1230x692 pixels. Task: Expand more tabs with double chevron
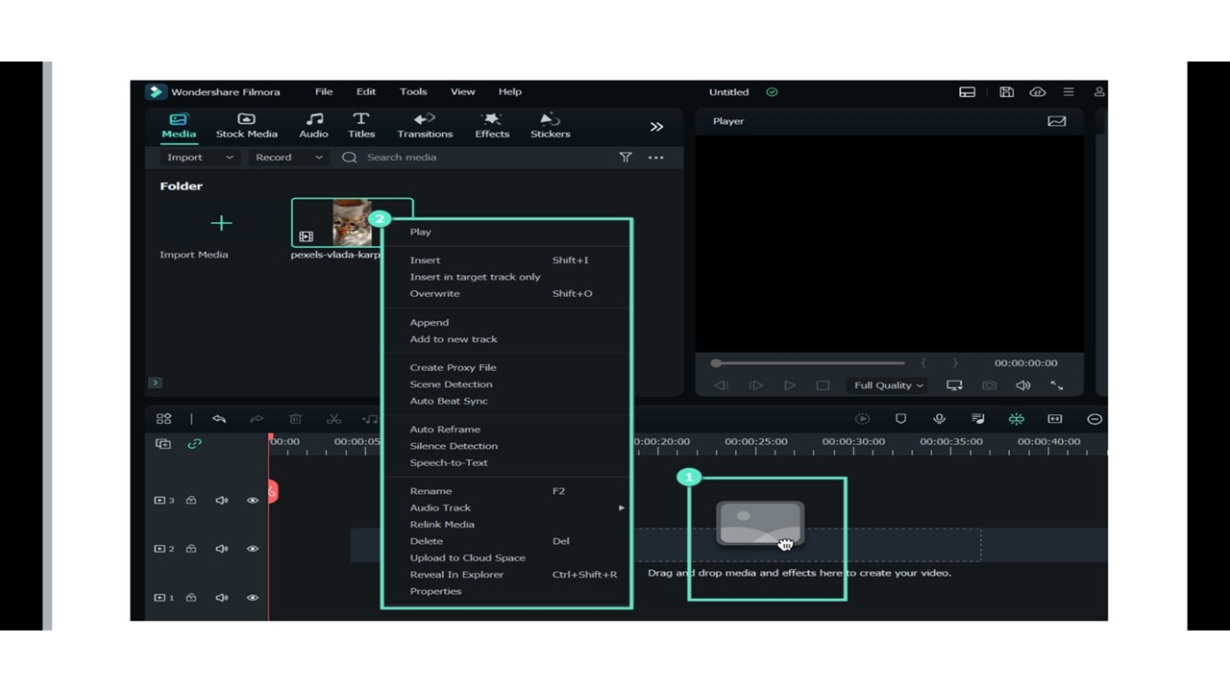coord(656,127)
